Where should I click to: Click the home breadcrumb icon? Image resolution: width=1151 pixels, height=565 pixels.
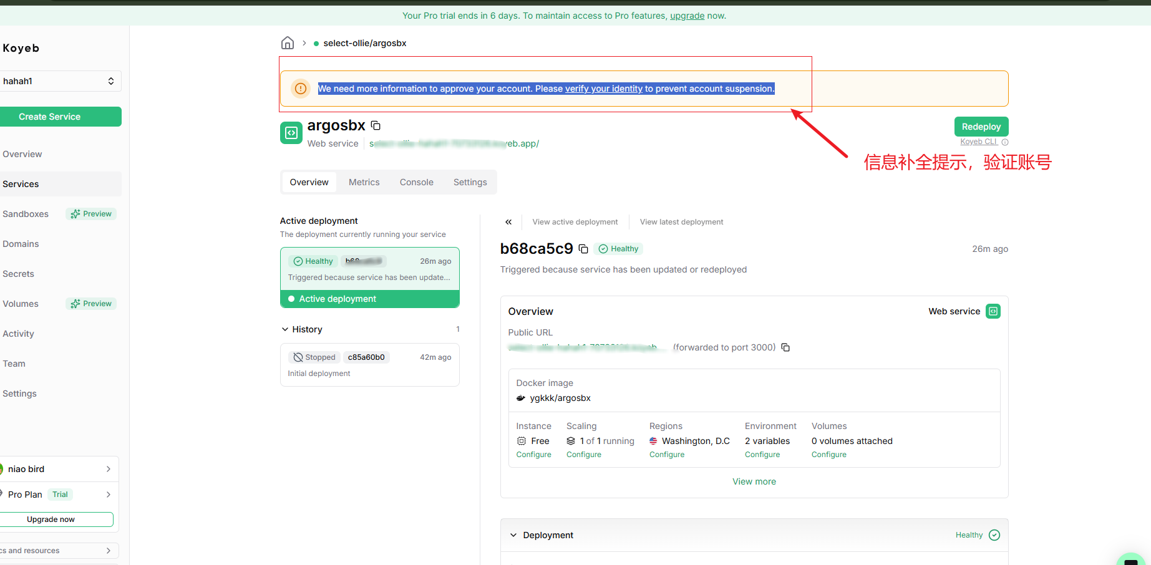287,43
